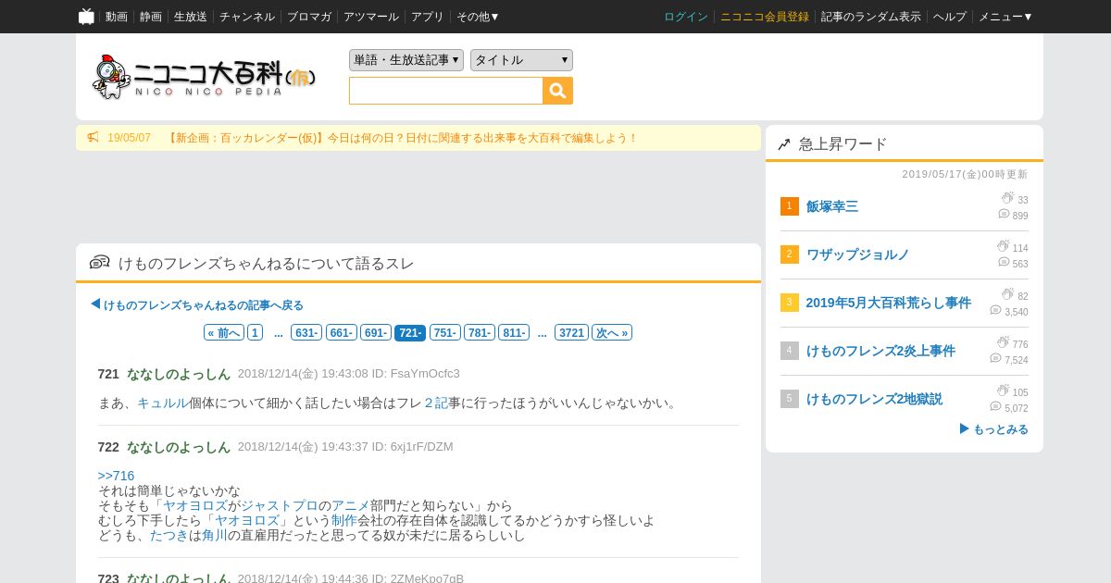
Task: Click the orange search magnifier button
Action: coord(558,91)
